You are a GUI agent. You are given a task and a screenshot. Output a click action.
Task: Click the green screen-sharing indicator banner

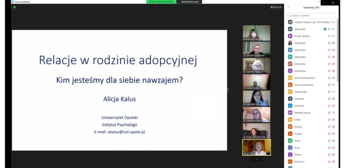161,2
